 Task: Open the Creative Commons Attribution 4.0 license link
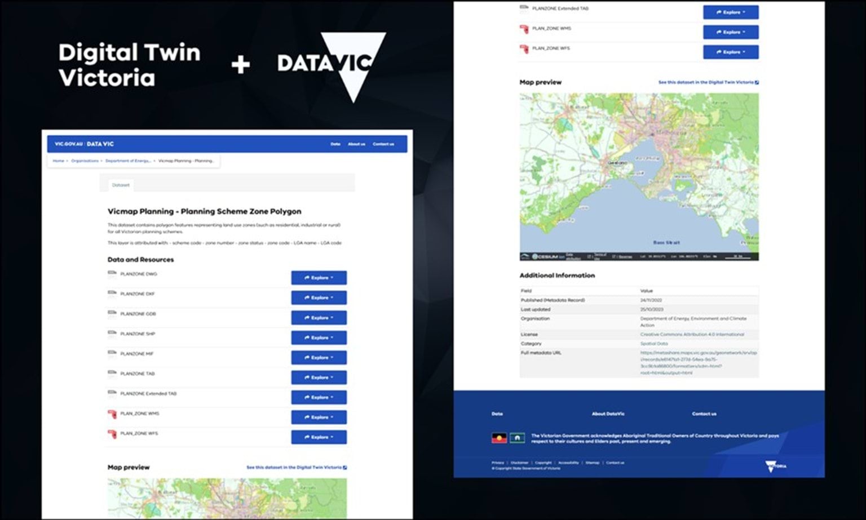tap(692, 334)
